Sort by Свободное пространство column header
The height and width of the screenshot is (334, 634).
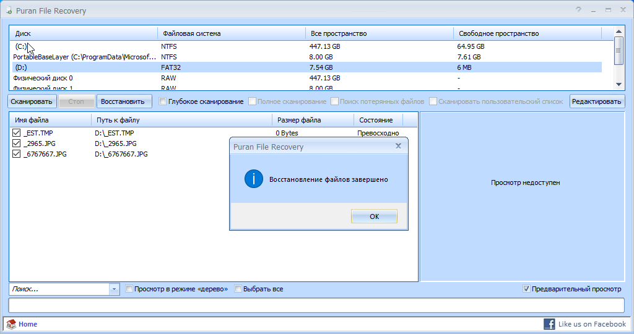(x=528, y=33)
